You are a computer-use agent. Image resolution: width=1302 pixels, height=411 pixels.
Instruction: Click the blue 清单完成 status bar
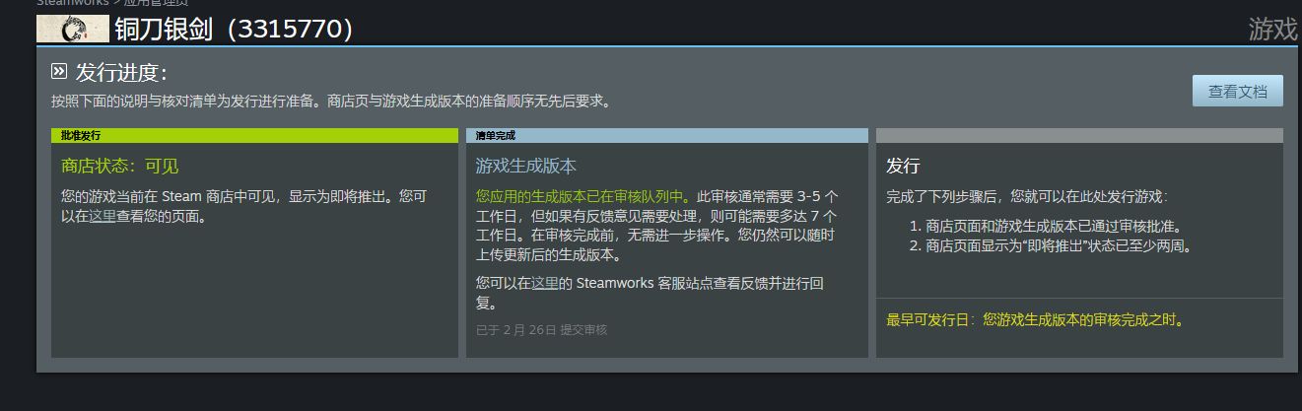[667, 135]
